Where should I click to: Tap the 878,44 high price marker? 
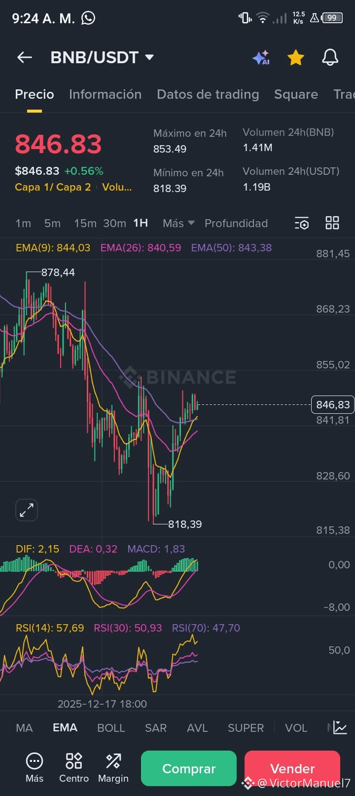click(58, 273)
